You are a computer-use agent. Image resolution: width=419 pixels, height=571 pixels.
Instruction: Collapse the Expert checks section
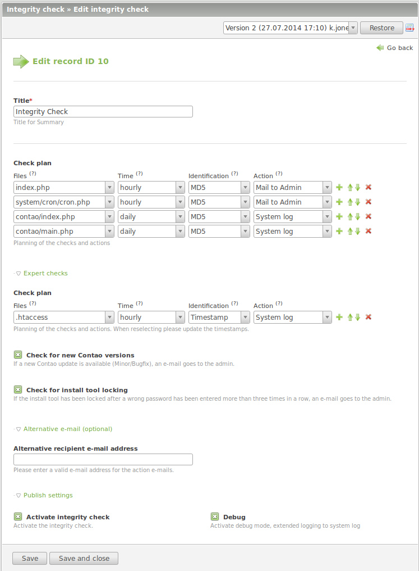click(x=42, y=273)
